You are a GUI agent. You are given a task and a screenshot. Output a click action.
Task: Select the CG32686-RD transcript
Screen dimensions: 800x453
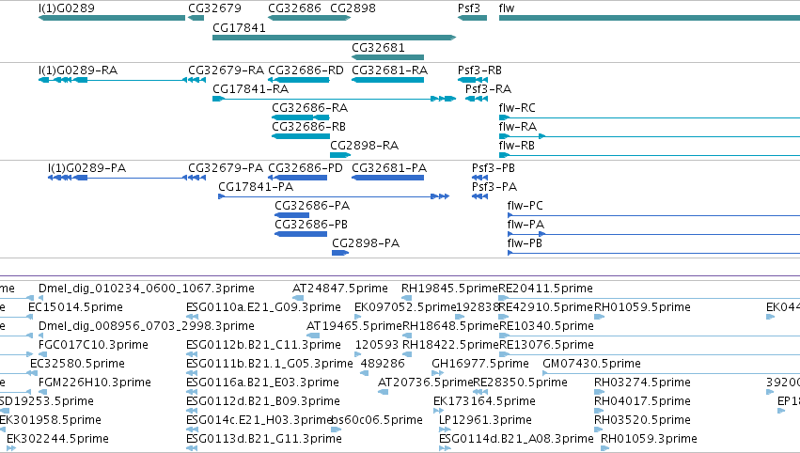click(298, 80)
